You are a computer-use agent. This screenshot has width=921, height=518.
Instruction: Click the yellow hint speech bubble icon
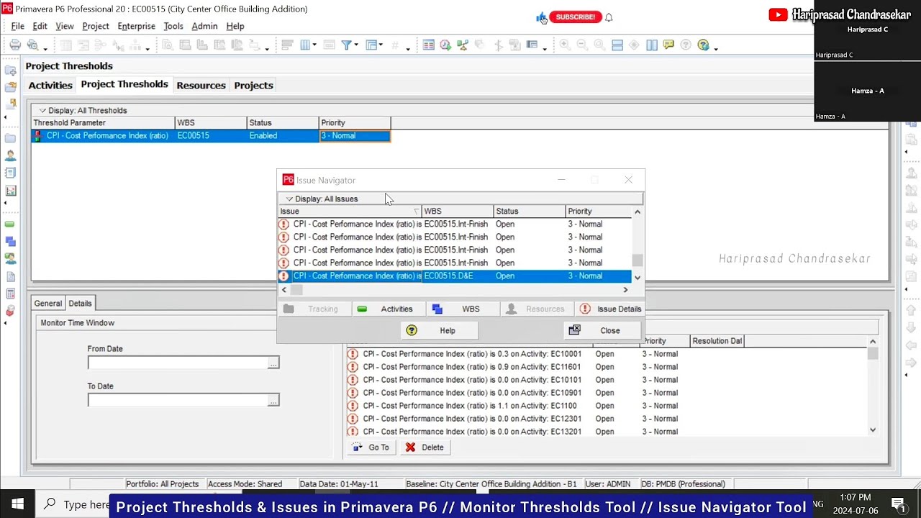(x=668, y=45)
